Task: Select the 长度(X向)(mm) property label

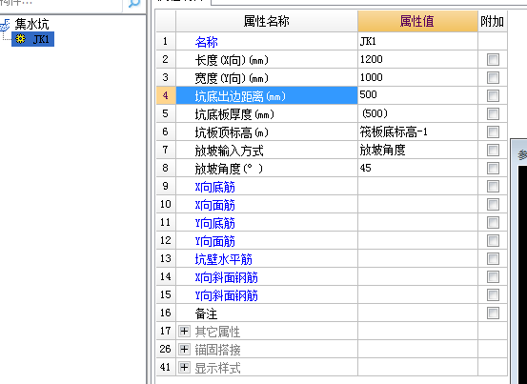Action: coord(232,60)
